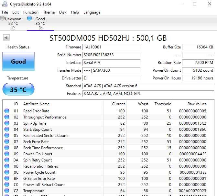Image resolution: width=217 pixels, height=196 pixels.
Task: Click status orb for Read Error Rate
Action: 7,111
